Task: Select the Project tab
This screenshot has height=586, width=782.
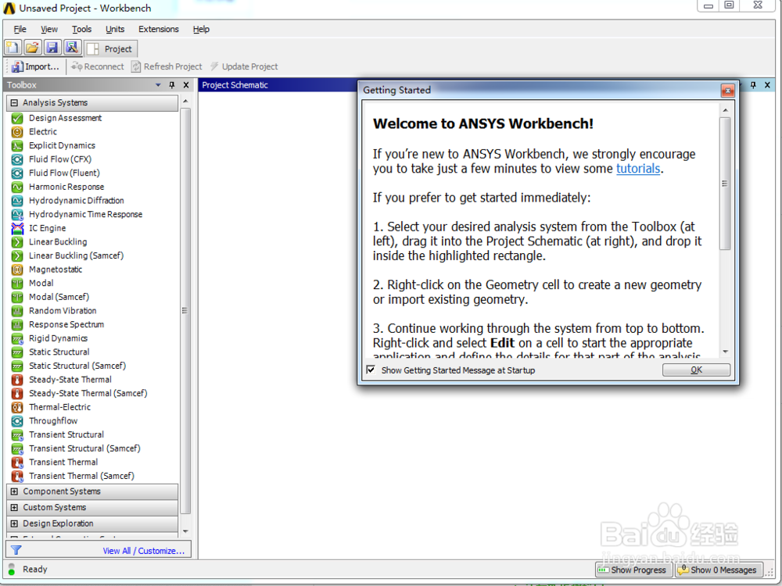Action: 111,48
